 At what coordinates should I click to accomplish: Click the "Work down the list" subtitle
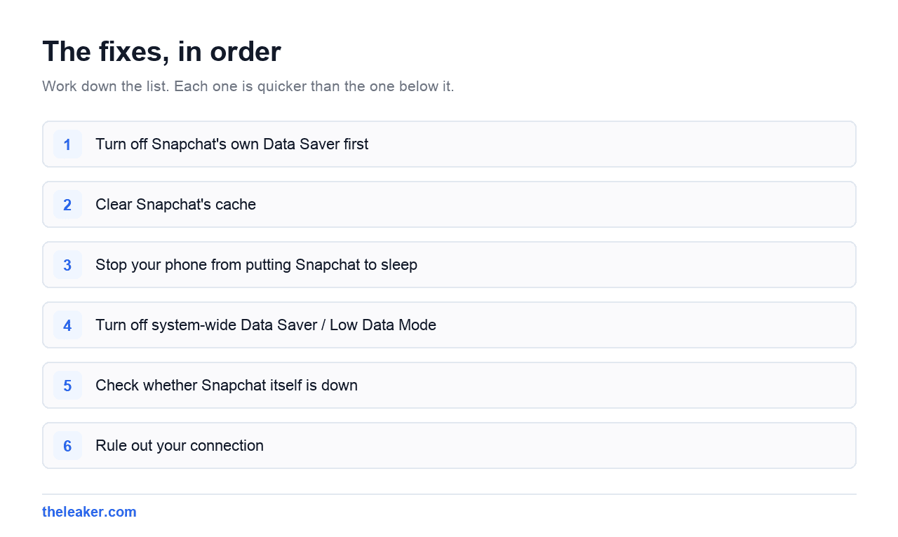point(248,87)
